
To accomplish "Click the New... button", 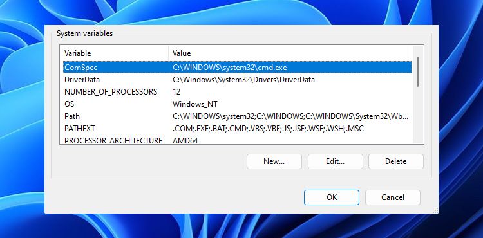I will (x=274, y=161).
